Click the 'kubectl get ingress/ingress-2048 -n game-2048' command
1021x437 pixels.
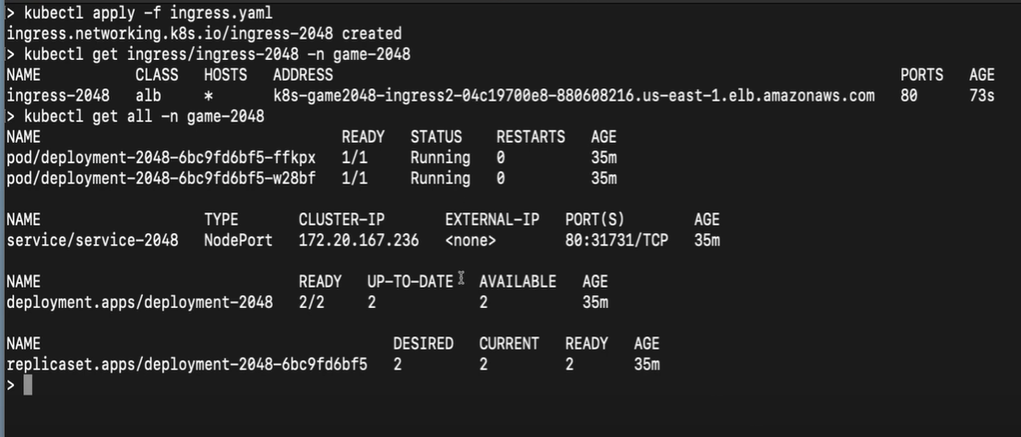tap(217, 54)
